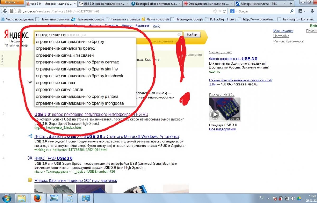Open 'Флеш накопитель USB 3.0' ad link
This screenshot has width=317, height=203.
point(233,59)
